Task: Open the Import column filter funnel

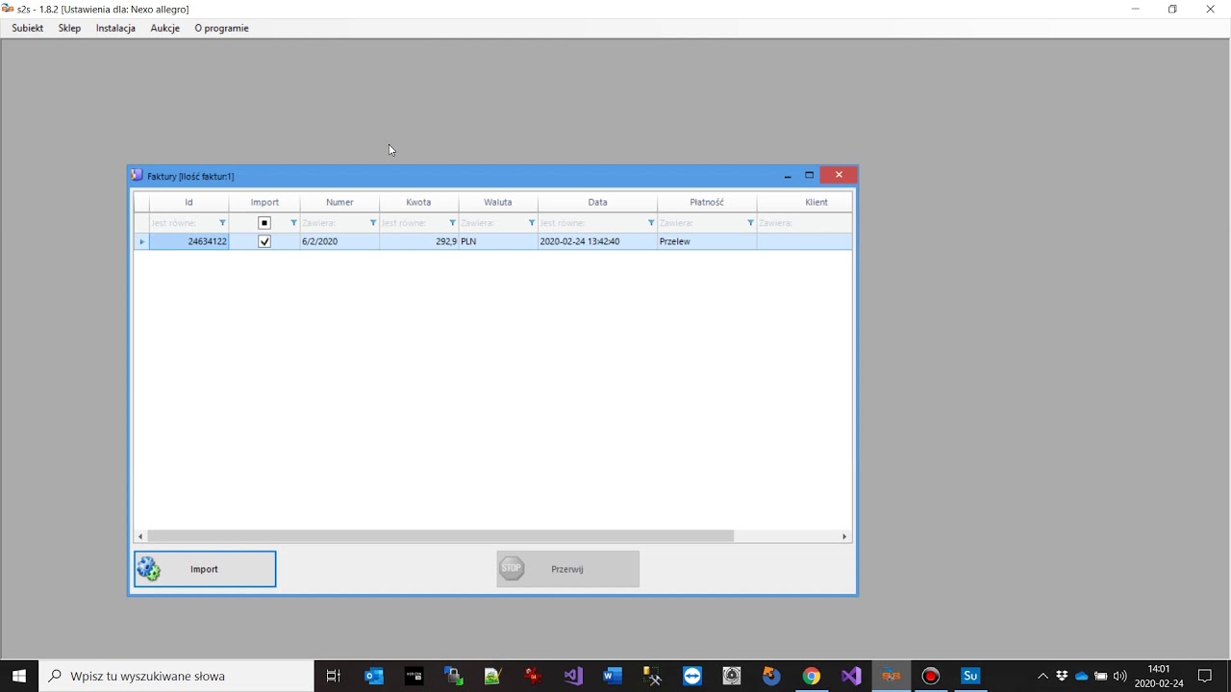Action: pyautogui.click(x=293, y=223)
